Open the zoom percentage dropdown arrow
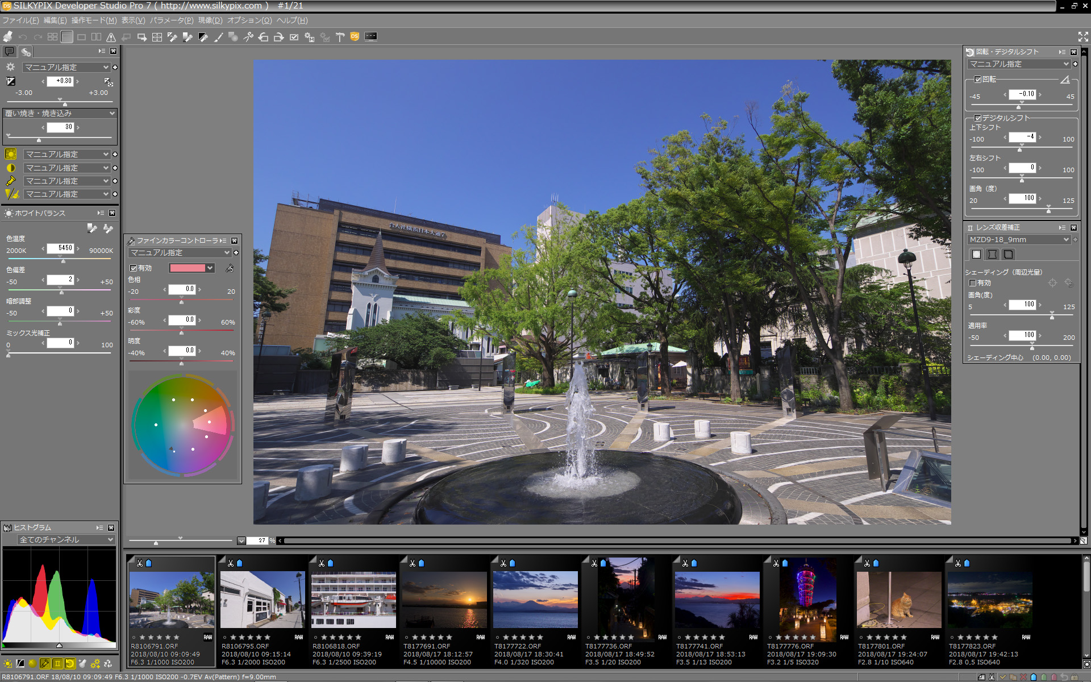This screenshot has width=1091, height=682. pos(241,541)
